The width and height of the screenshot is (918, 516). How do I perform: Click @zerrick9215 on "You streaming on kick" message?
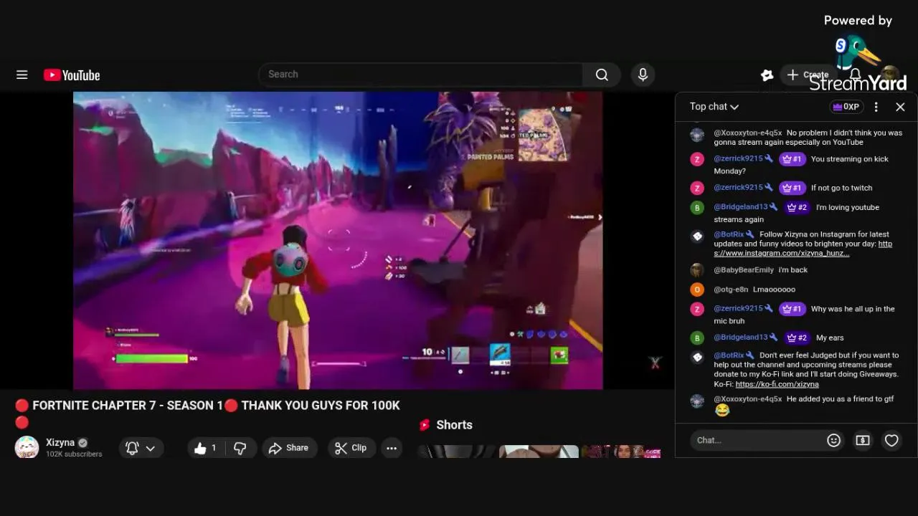pos(739,159)
